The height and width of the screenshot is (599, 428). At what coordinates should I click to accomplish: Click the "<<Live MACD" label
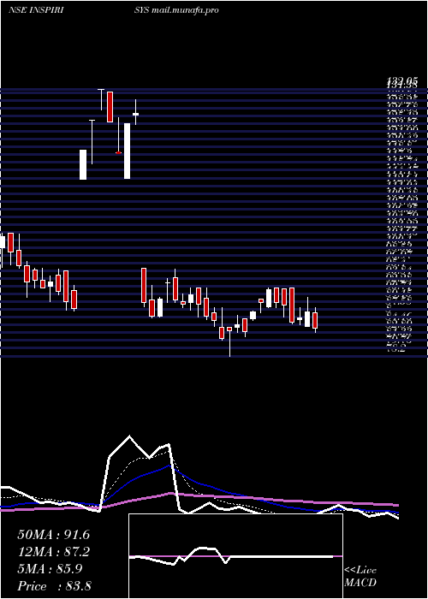[360, 576]
